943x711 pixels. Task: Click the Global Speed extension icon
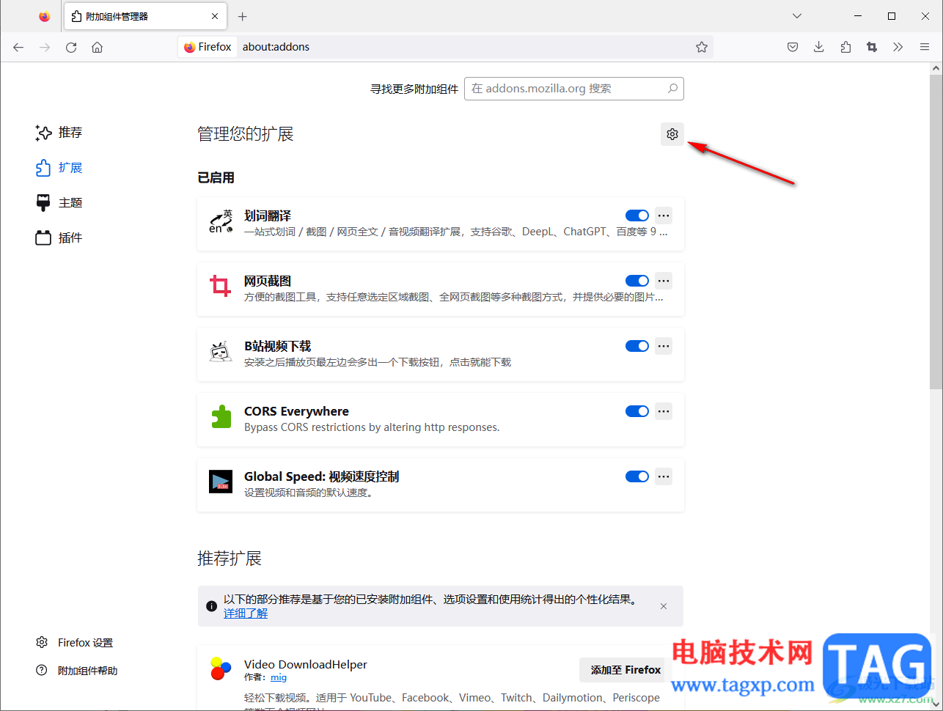(x=221, y=482)
